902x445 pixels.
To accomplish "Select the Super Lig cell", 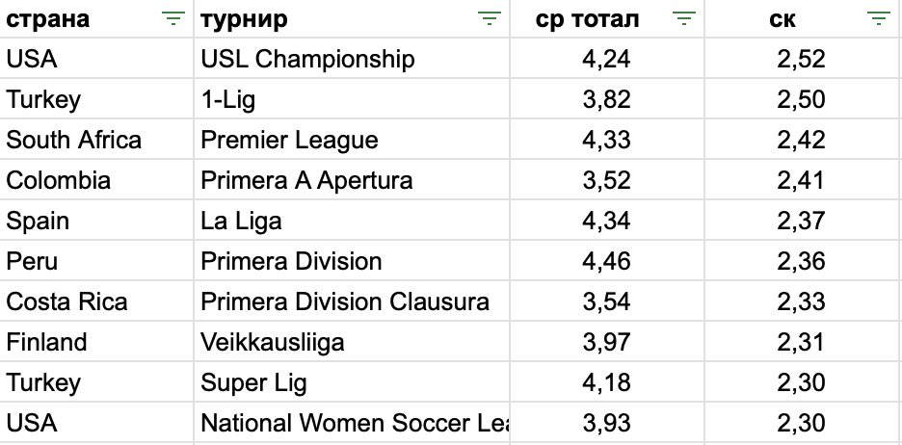I will tap(352, 382).
